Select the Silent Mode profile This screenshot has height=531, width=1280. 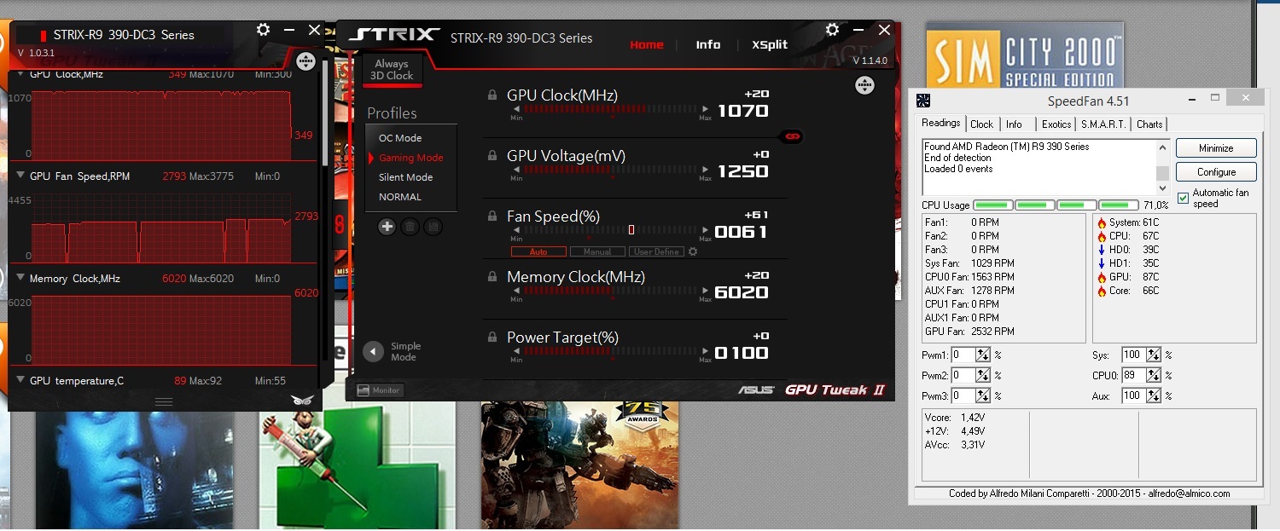click(x=405, y=177)
